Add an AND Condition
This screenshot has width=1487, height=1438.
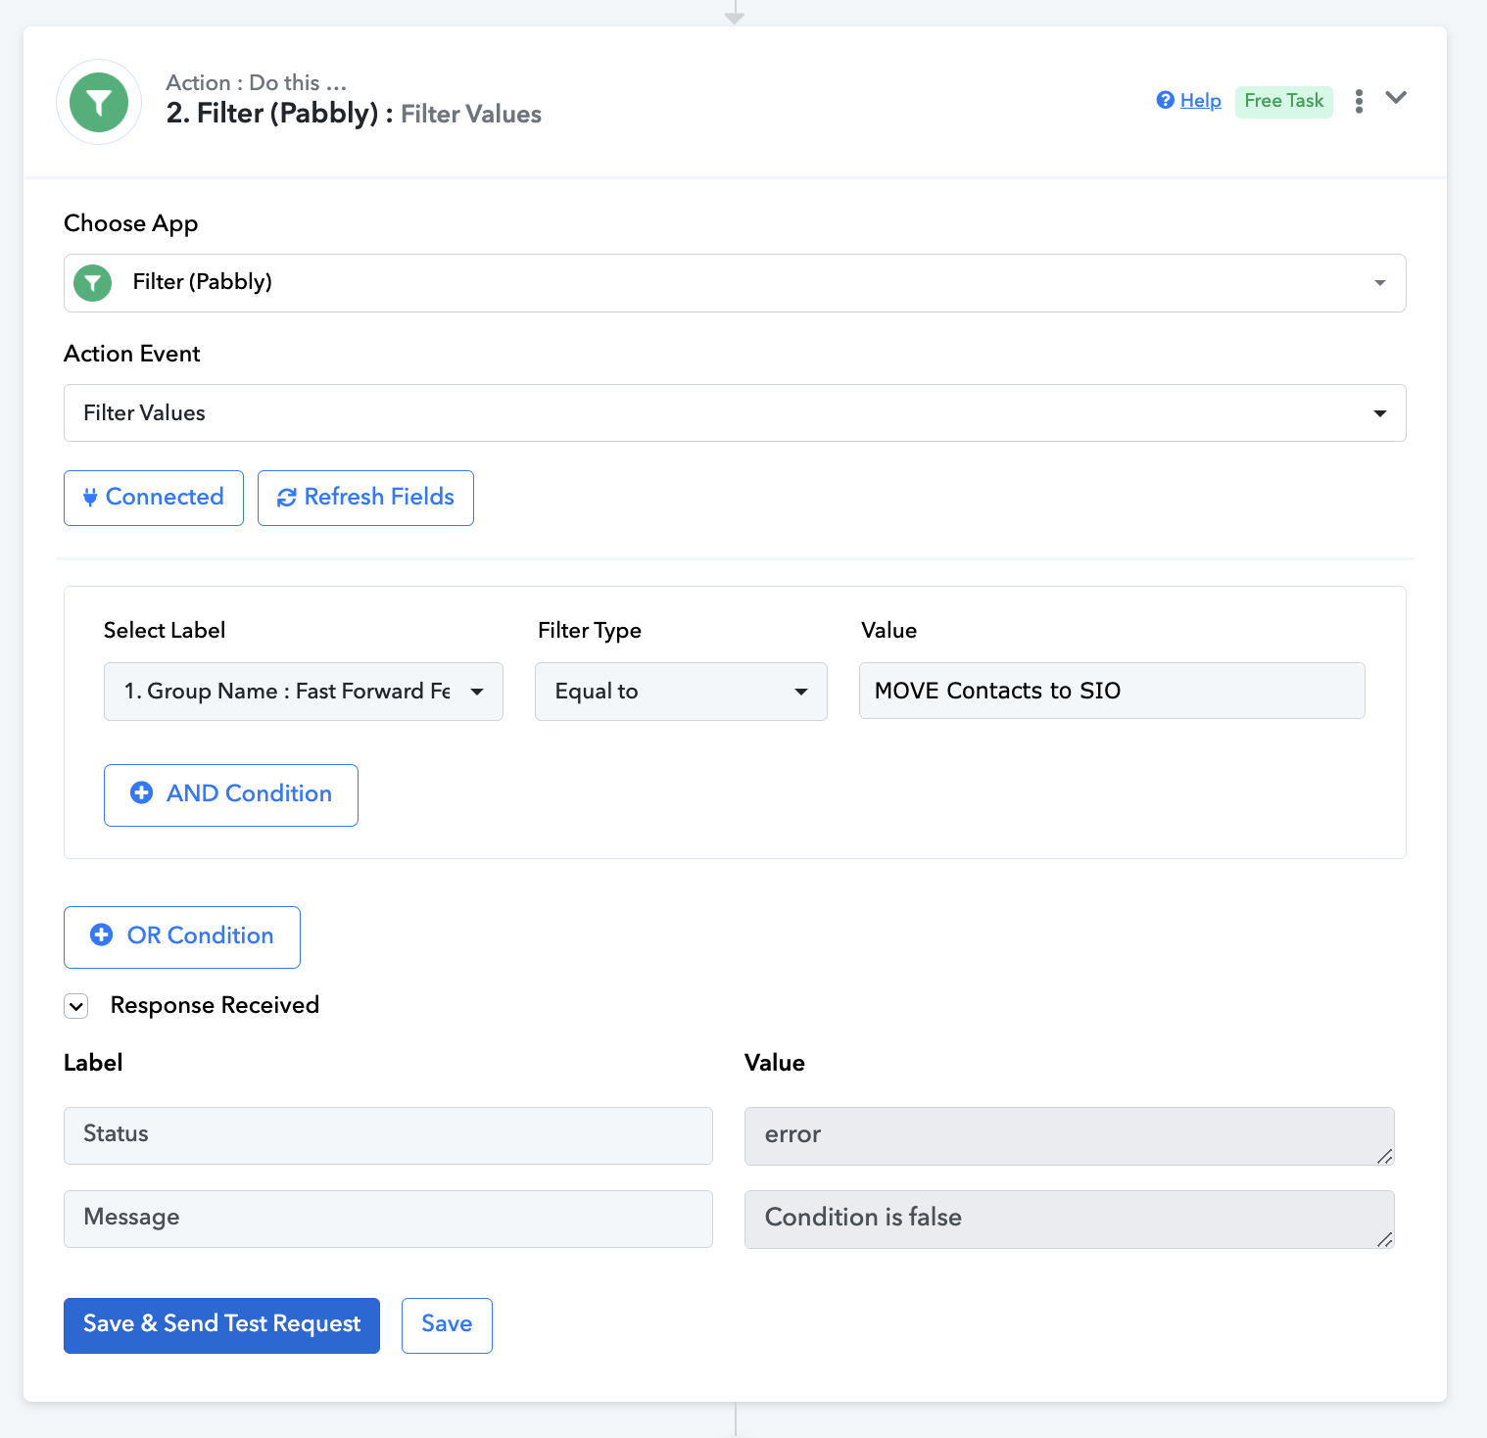[231, 794]
